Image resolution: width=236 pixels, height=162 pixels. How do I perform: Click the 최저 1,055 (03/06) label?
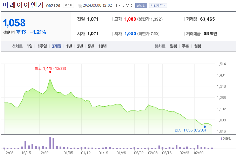point(190,130)
